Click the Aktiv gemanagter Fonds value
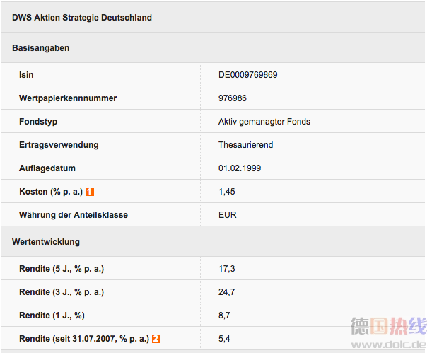This screenshot has width=432, height=353. (264, 122)
